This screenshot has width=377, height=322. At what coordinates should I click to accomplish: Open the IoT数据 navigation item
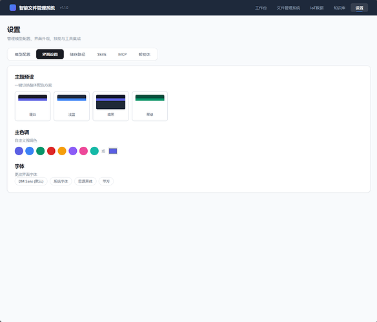[317, 8]
